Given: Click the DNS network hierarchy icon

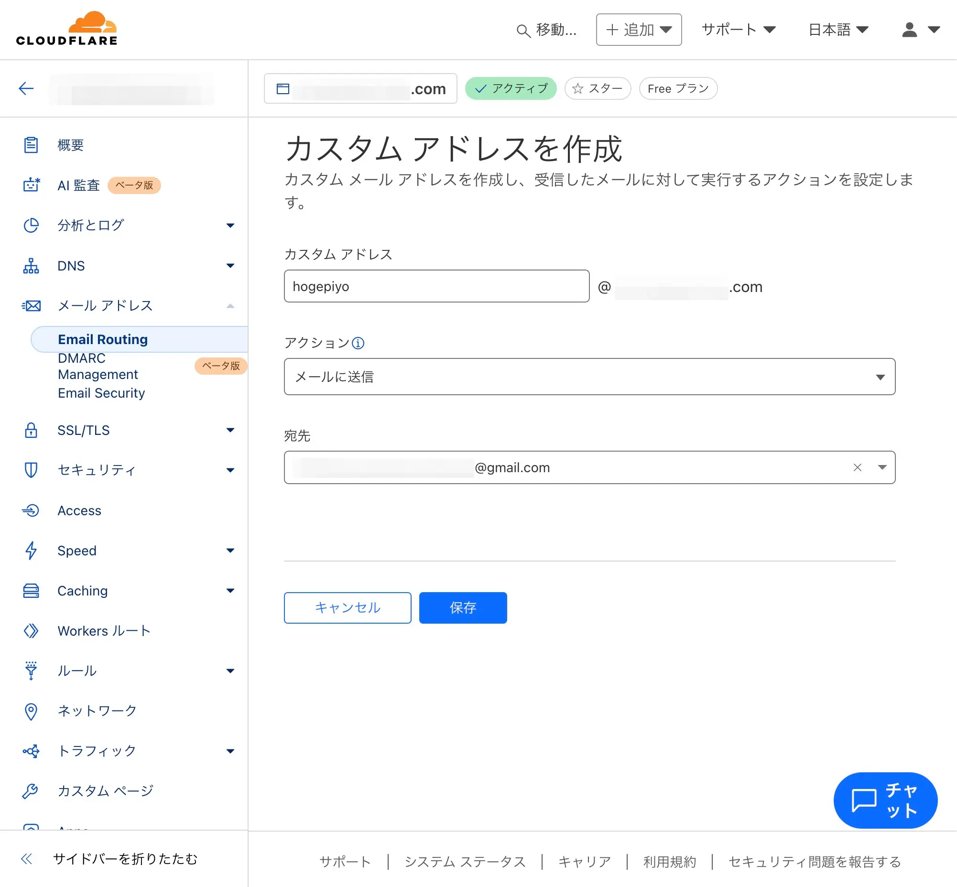Looking at the screenshot, I should [x=31, y=265].
